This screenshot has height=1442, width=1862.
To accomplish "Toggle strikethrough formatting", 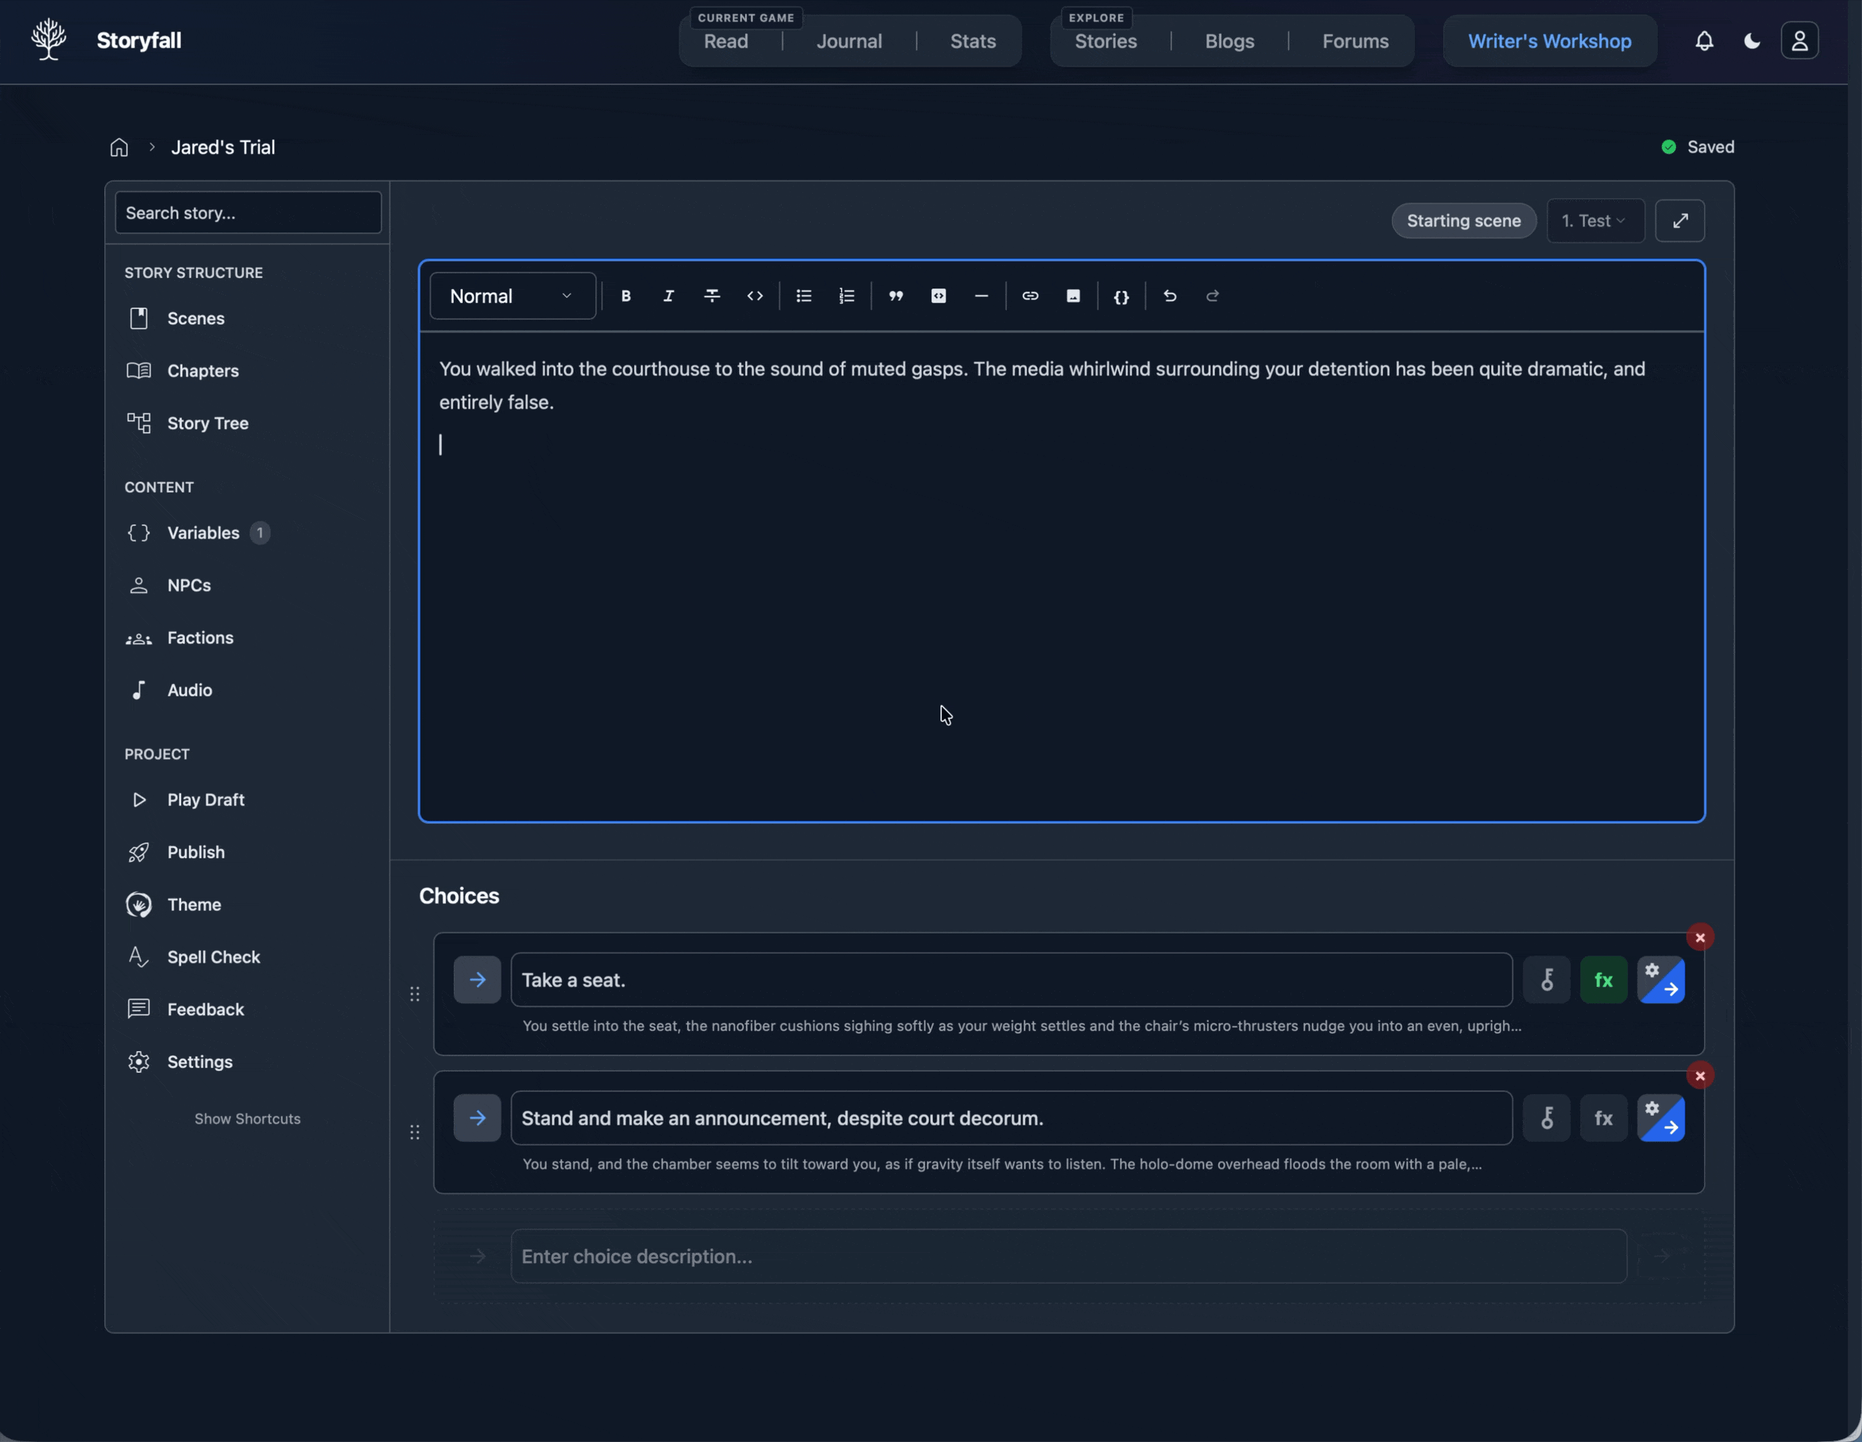I will (712, 296).
